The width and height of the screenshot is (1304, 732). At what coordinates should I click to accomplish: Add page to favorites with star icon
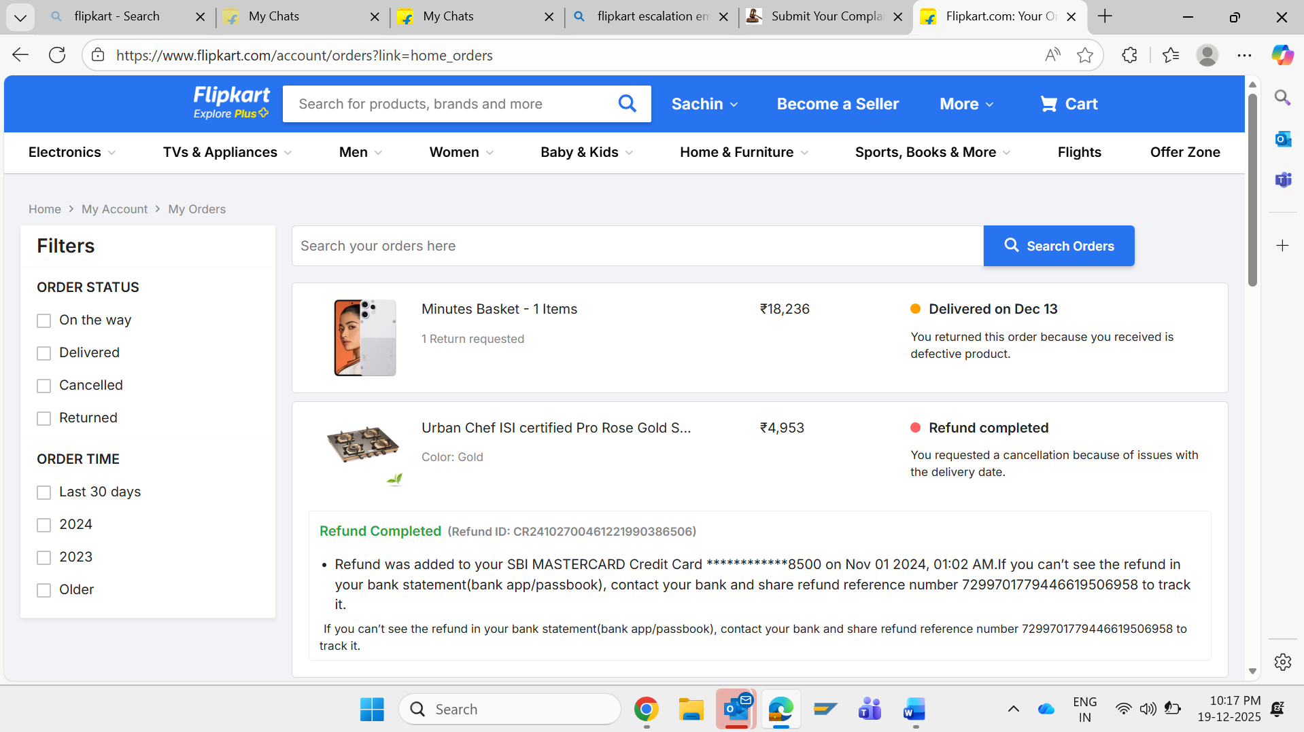coord(1085,55)
